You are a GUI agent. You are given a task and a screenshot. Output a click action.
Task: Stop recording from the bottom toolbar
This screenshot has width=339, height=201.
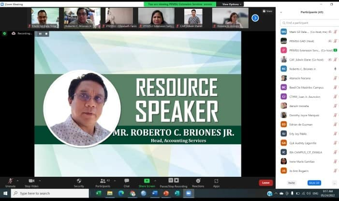point(177,181)
